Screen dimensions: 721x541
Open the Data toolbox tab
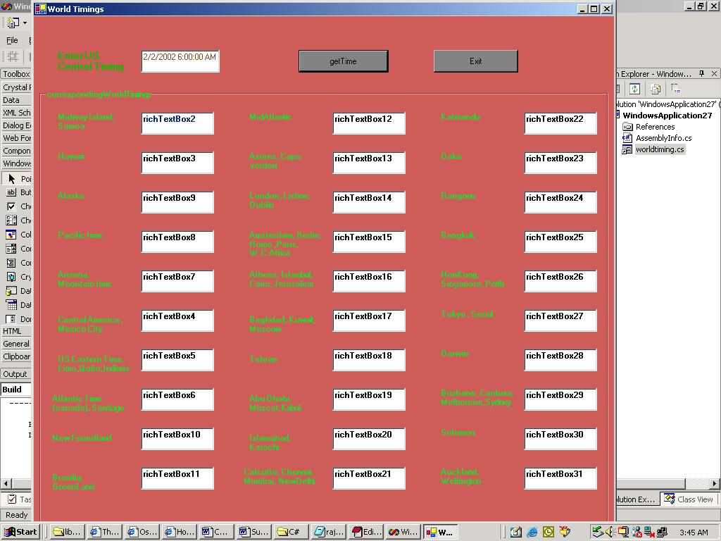tap(16, 100)
